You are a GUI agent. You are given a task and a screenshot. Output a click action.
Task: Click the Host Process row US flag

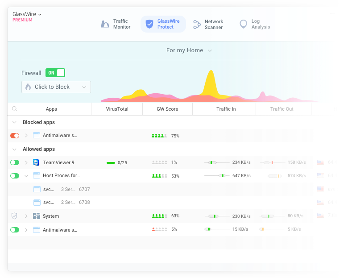pyautogui.click(x=321, y=175)
